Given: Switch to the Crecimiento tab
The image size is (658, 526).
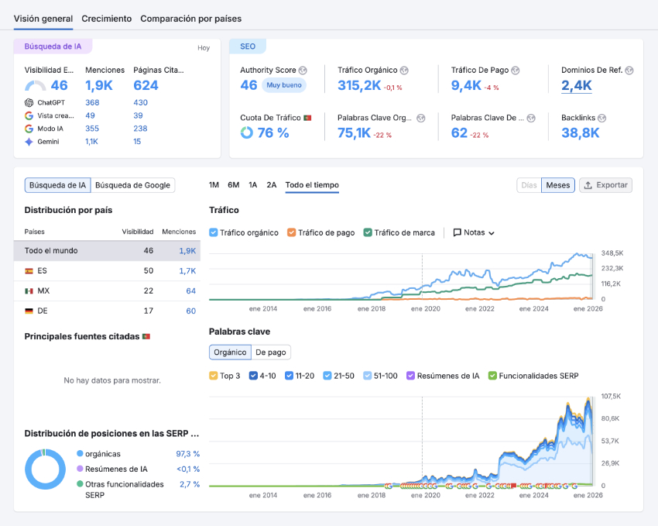Looking at the screenshot, I should (106, 19).
